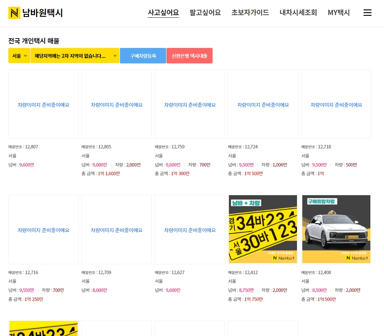The width and height of the screenshot is (384, 336).
Task: Click the text 매물번호 : 12,709
Action: [96, 273]
